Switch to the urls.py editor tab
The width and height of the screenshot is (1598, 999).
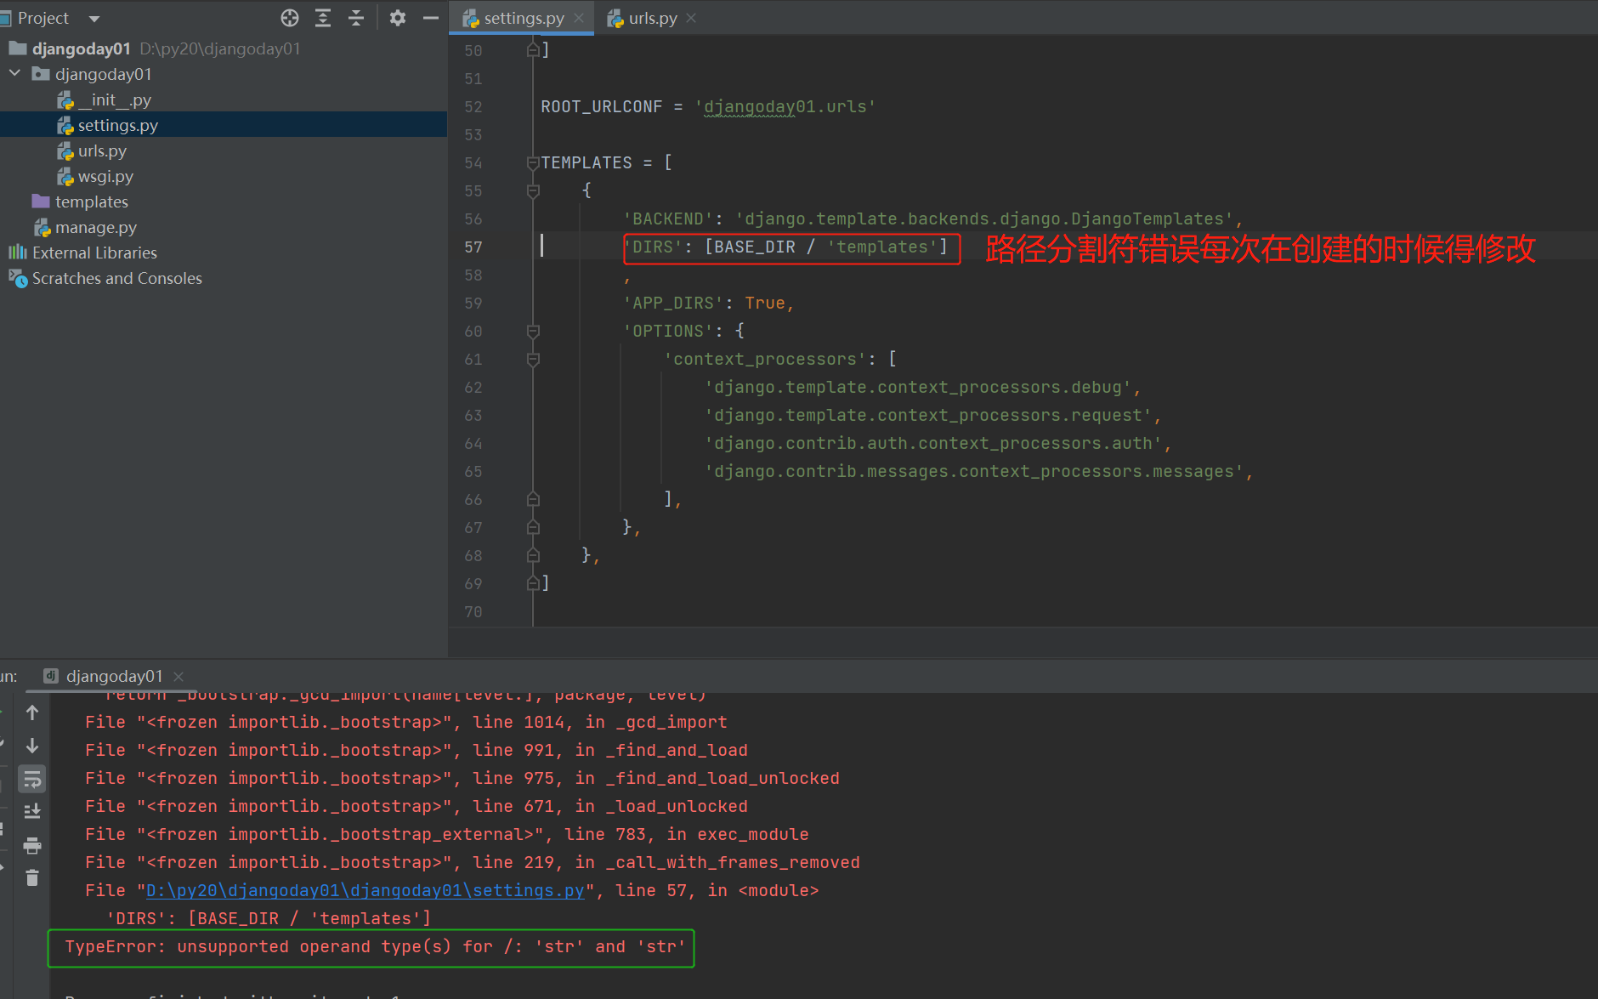pos(653,18)
